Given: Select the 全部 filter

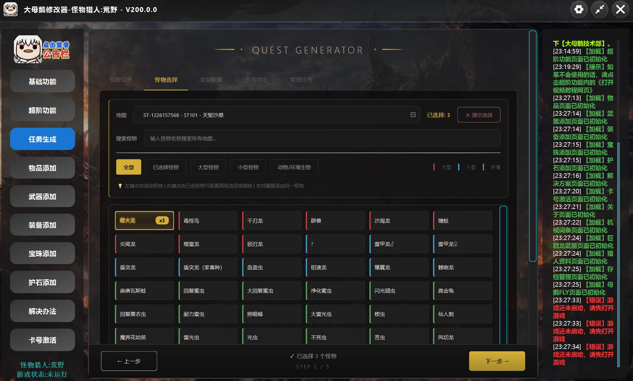Looking at the screenshot, I should pos(129,167).
